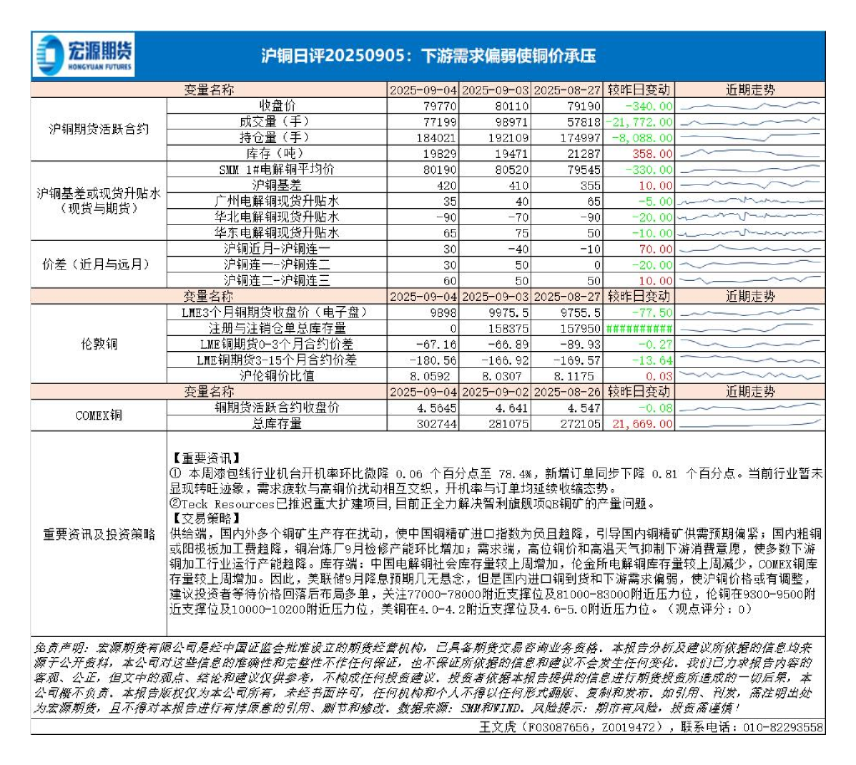The width and height of the screenshot is (856, 765).
Task: Click the Hongyuan Futures logo
Action: (85, 56)
